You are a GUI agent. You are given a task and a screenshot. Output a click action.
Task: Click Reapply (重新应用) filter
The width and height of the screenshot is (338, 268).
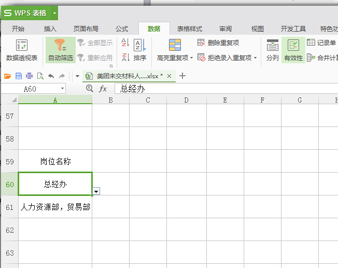(x=95, y=58)
